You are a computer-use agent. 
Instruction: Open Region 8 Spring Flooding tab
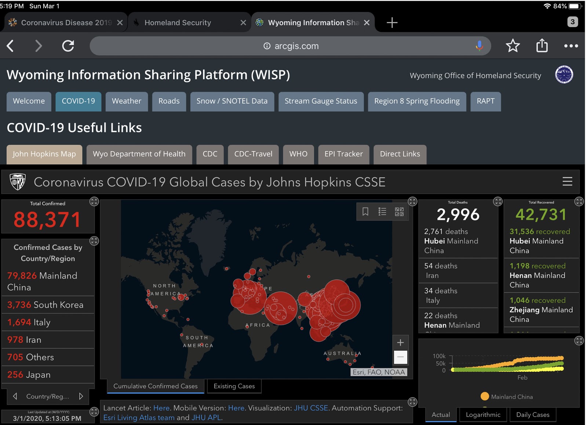(x=417, y=101)
